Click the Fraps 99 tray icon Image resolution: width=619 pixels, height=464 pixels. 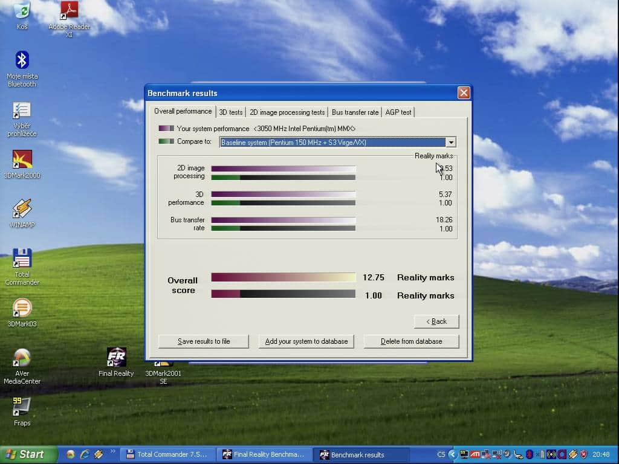coord(464,454)
